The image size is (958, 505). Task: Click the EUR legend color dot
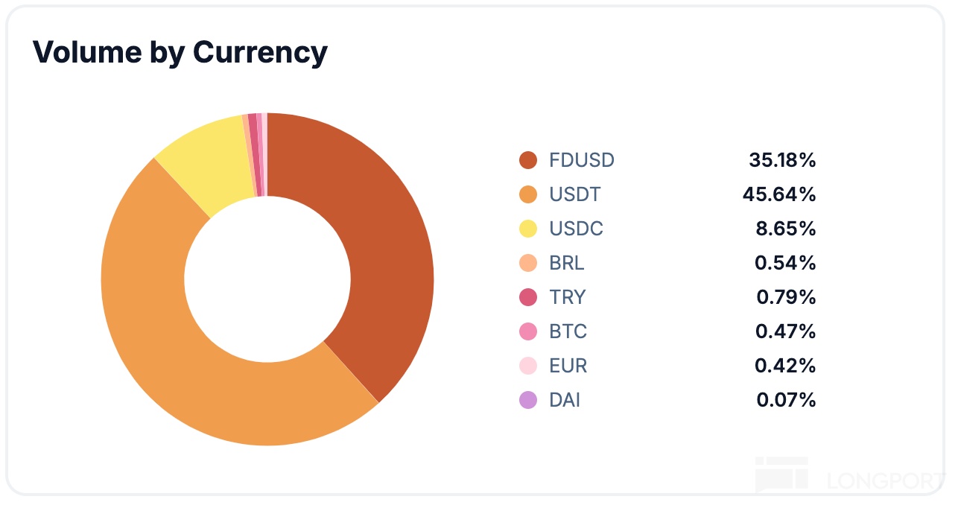point(527,366)
